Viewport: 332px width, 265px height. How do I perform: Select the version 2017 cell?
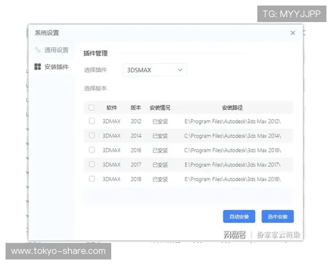click(136, 165)
